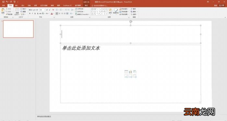Click the Sign in (登录) link
Image resolution: width=227 pixels, height=121 pixels.
pyautogui.click(x=216, y=6)
